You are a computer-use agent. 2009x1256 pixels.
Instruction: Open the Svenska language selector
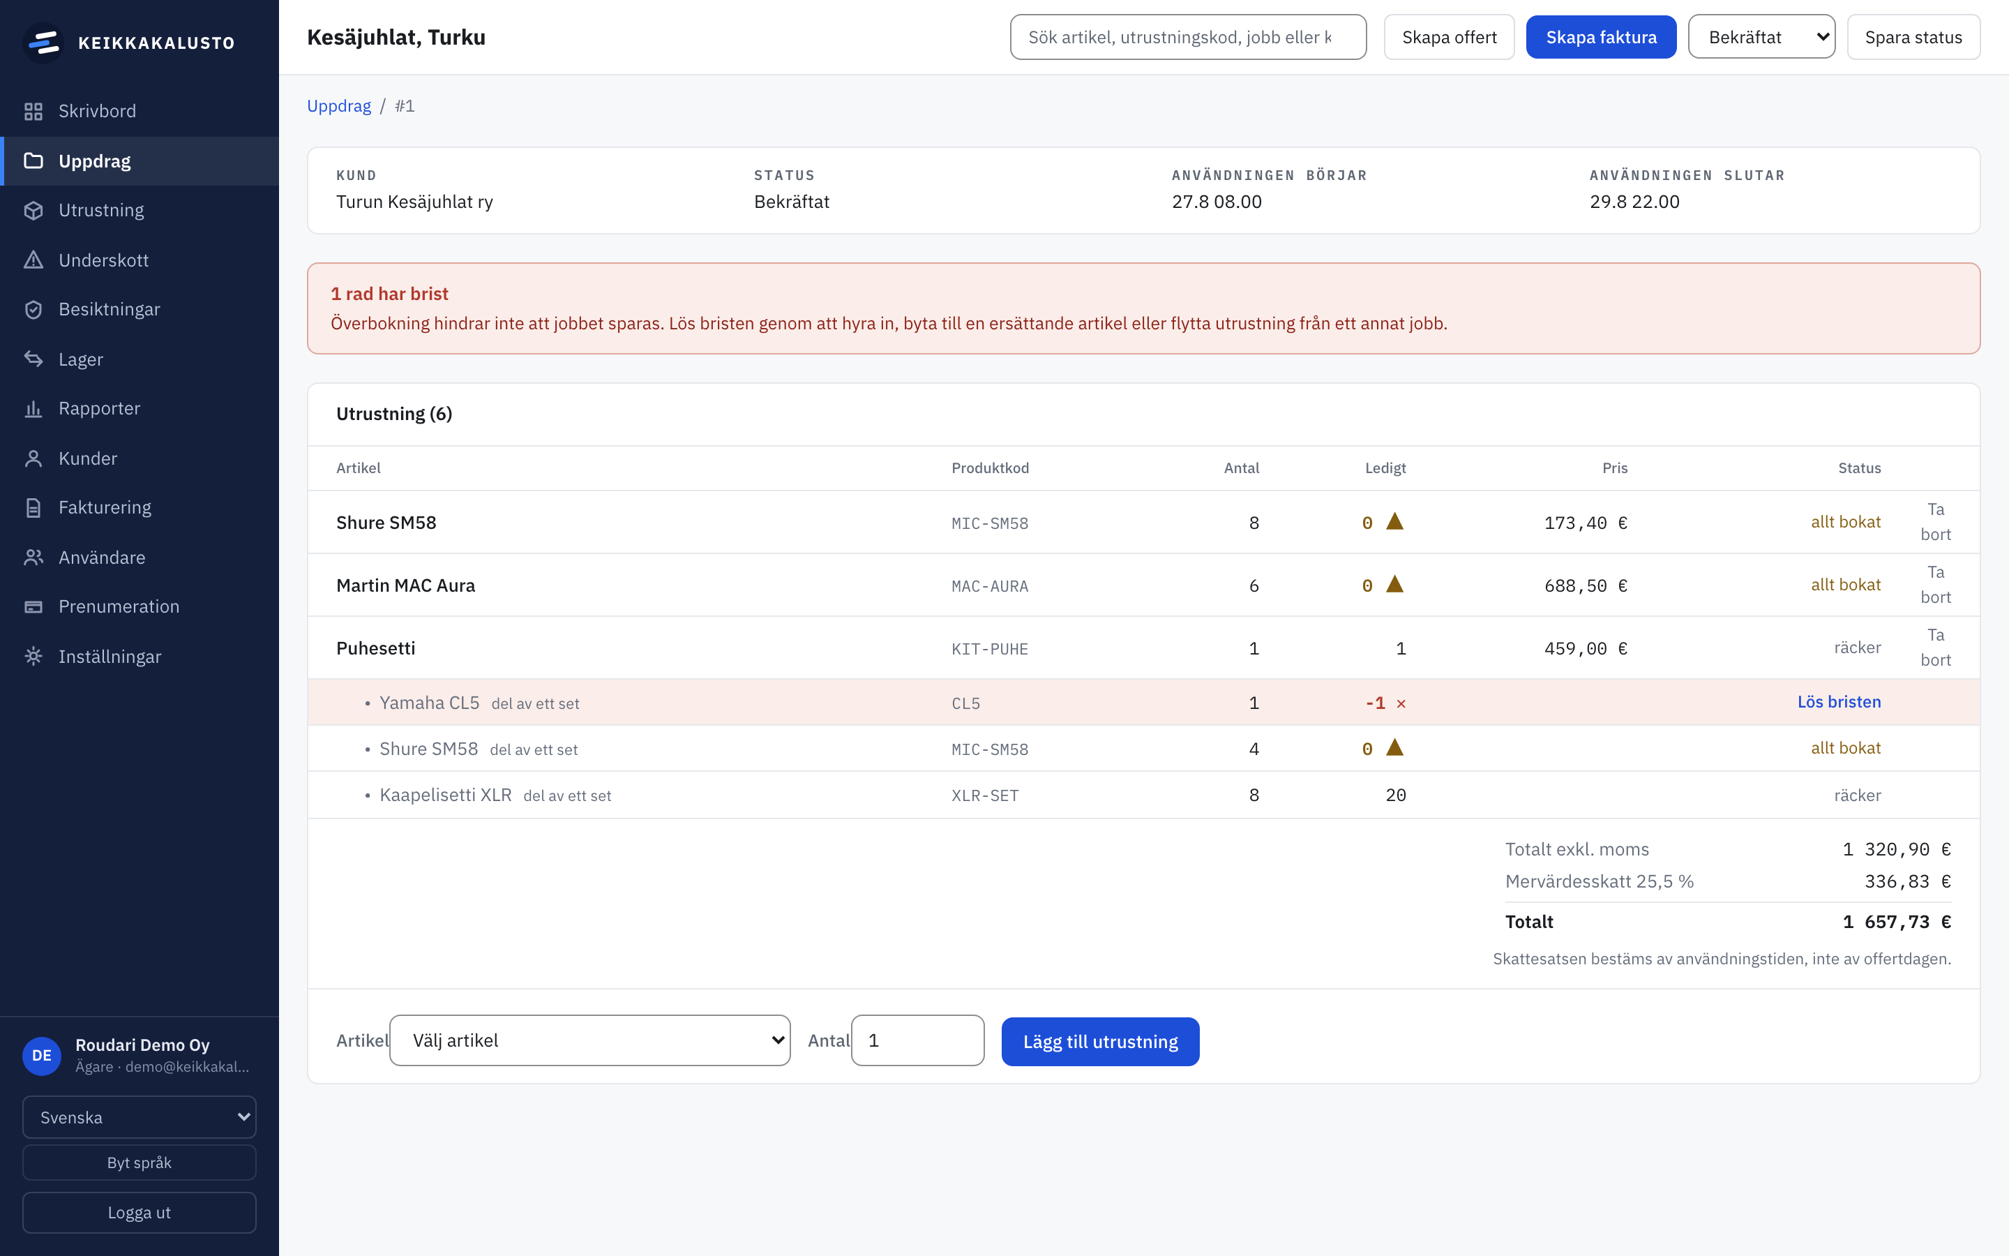140,1117
